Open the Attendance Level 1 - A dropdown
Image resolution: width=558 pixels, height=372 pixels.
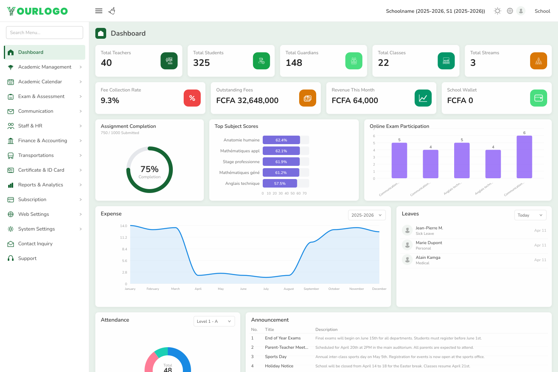click(x=214, y=321)
